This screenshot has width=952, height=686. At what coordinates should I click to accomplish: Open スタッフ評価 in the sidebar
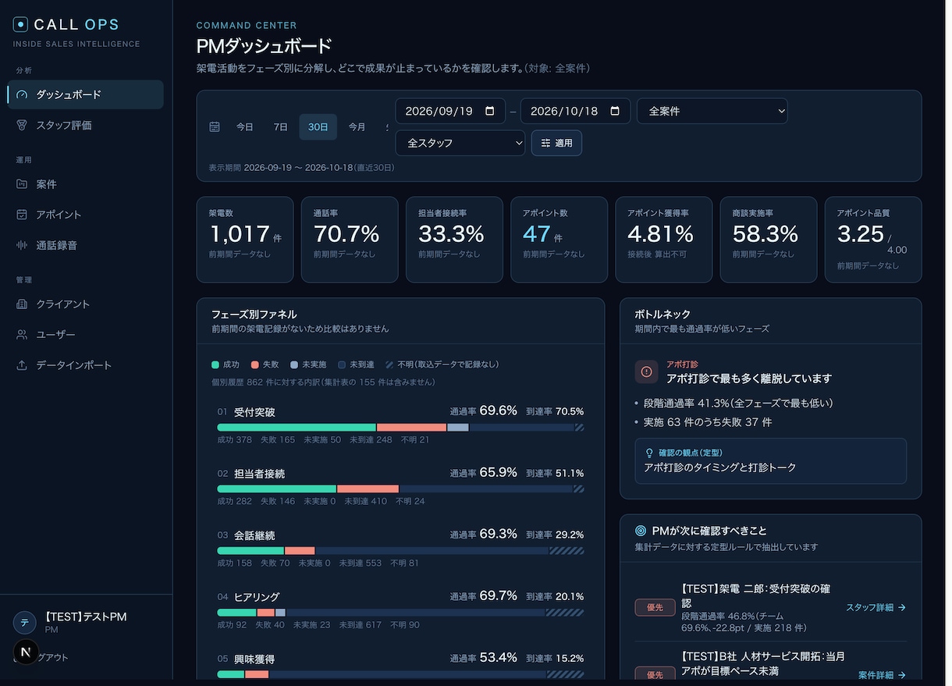click(x=85, y=125)
